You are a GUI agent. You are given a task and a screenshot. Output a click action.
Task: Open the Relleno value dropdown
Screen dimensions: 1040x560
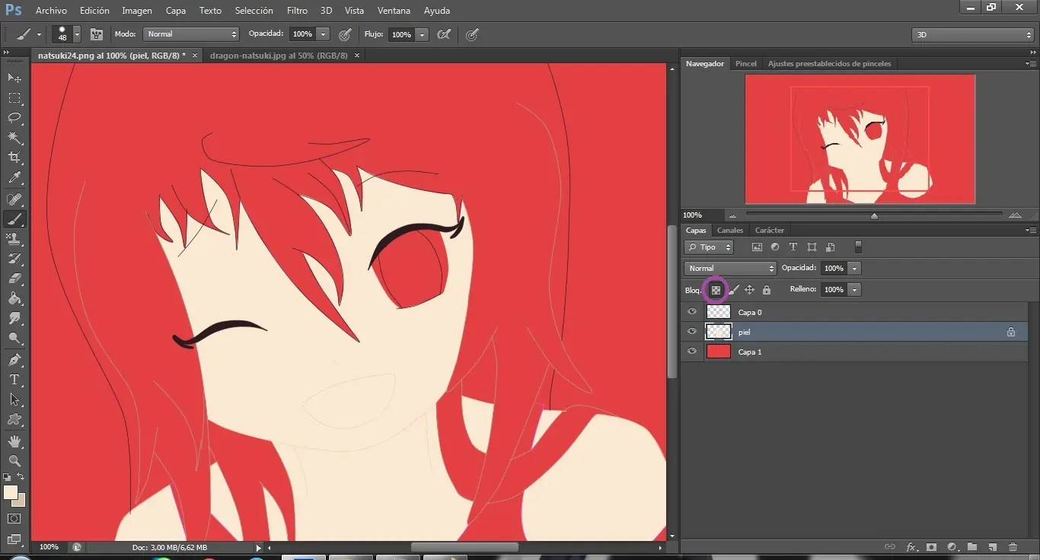(855, 290)
